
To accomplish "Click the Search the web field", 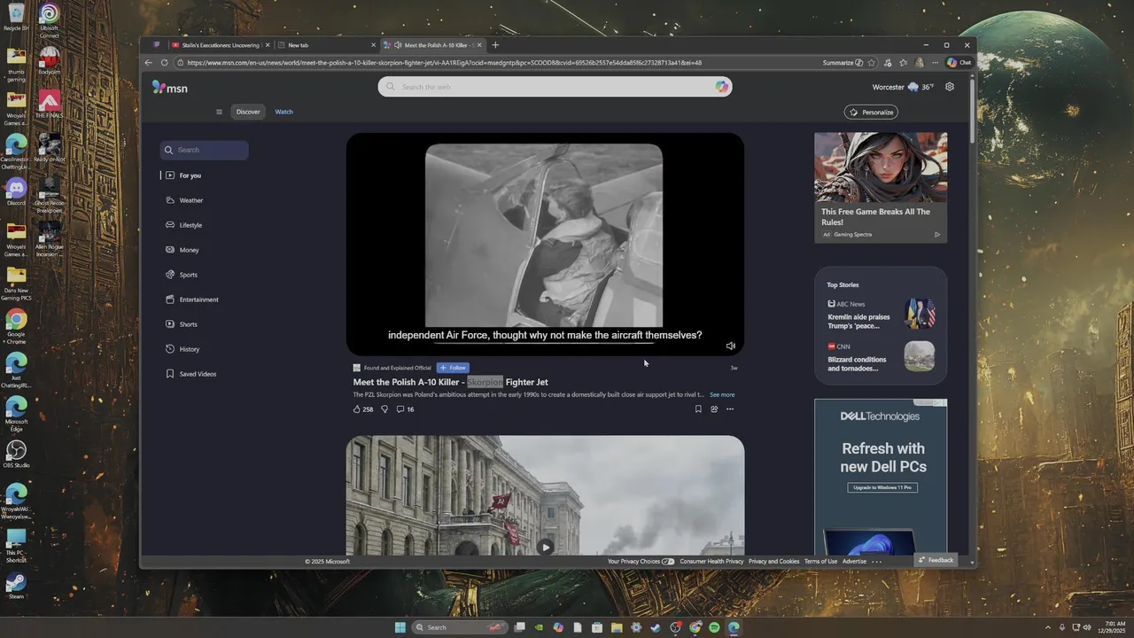I will pos(555,87).
